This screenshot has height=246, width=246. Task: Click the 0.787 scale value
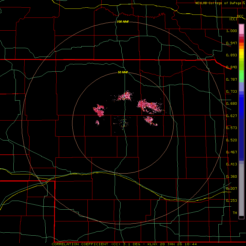(x=232, y=79)
